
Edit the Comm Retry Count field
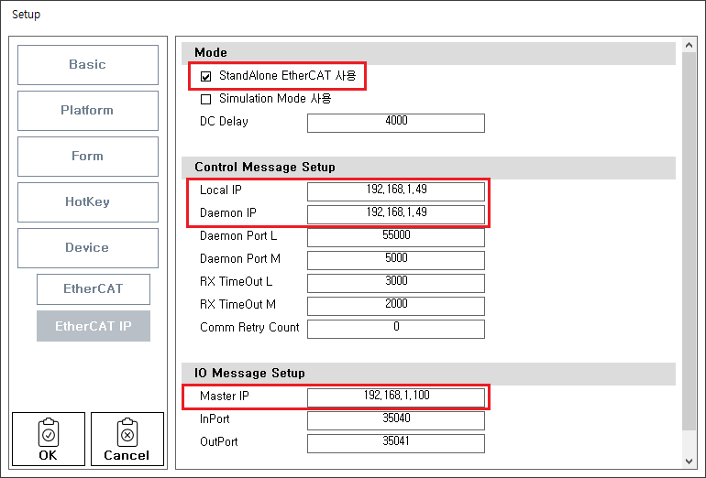coord(396,329)
